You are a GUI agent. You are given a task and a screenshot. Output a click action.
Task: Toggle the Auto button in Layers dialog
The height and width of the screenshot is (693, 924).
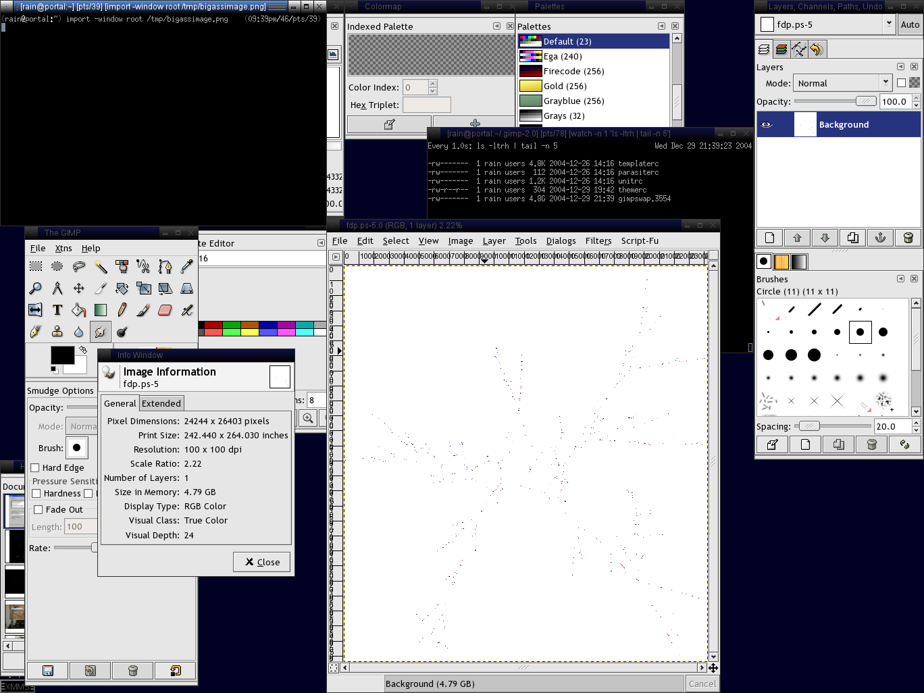[910, 24]
